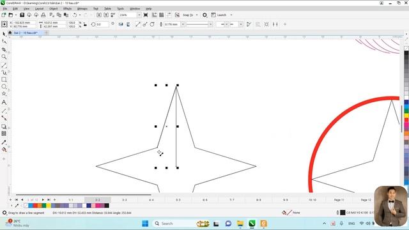Switch to page tab 3:3
This screenshot has height=230, width=409.
pyautogui.click(x=125, y=200)
